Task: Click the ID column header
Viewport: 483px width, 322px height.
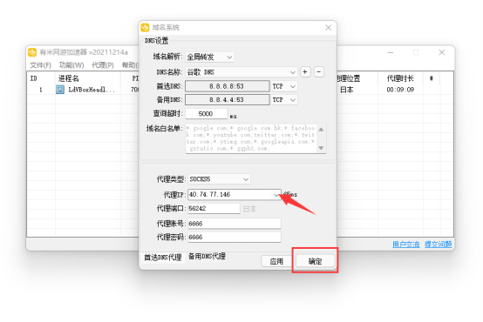Action: [34, 78]
